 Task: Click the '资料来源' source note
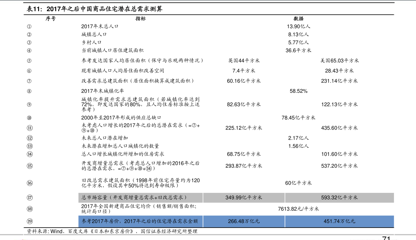112,231
